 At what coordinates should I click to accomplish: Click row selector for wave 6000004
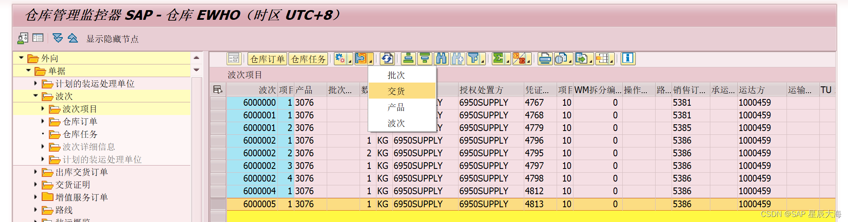218,191
